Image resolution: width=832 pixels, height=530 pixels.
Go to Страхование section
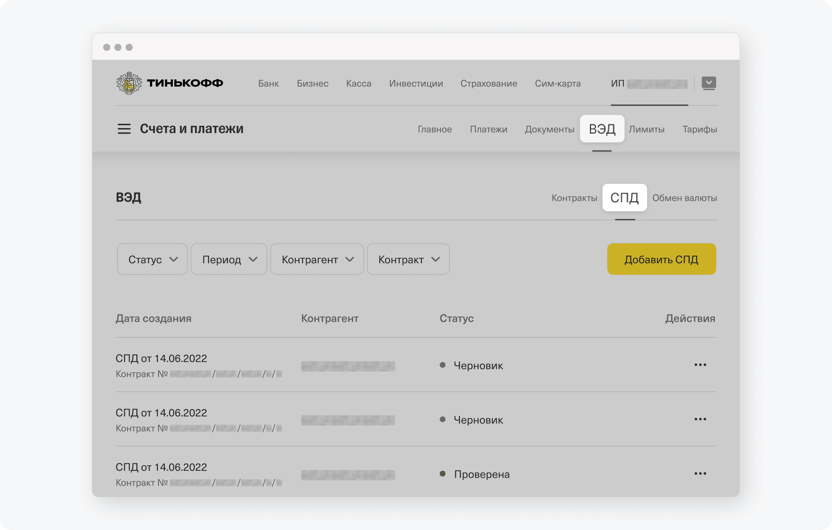489,83
